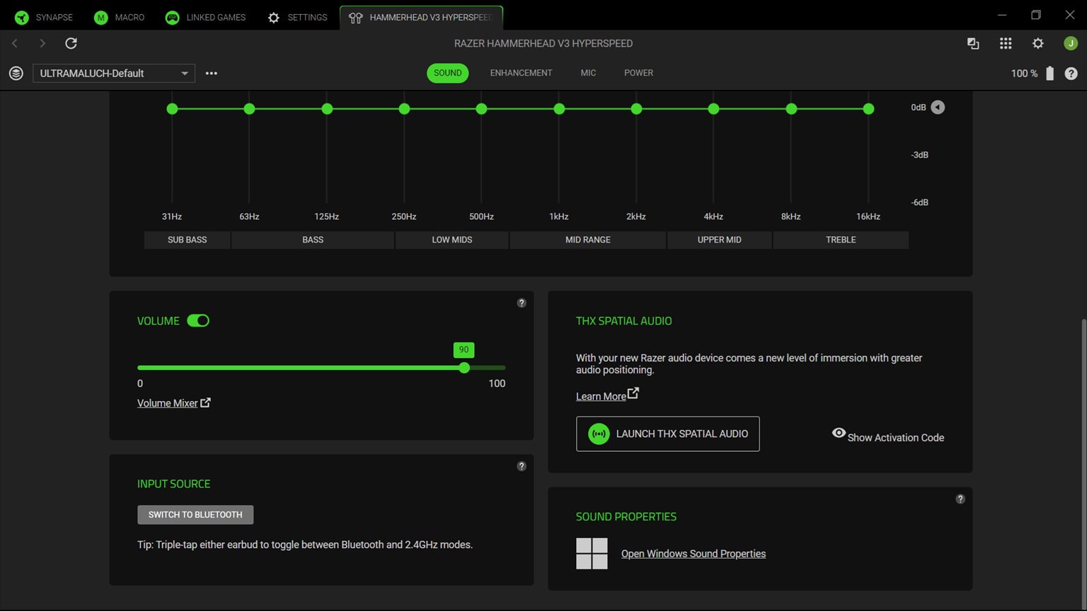1087x611 pixels.
Task: Show the activation code via eye icon
Action: [839, 433]
